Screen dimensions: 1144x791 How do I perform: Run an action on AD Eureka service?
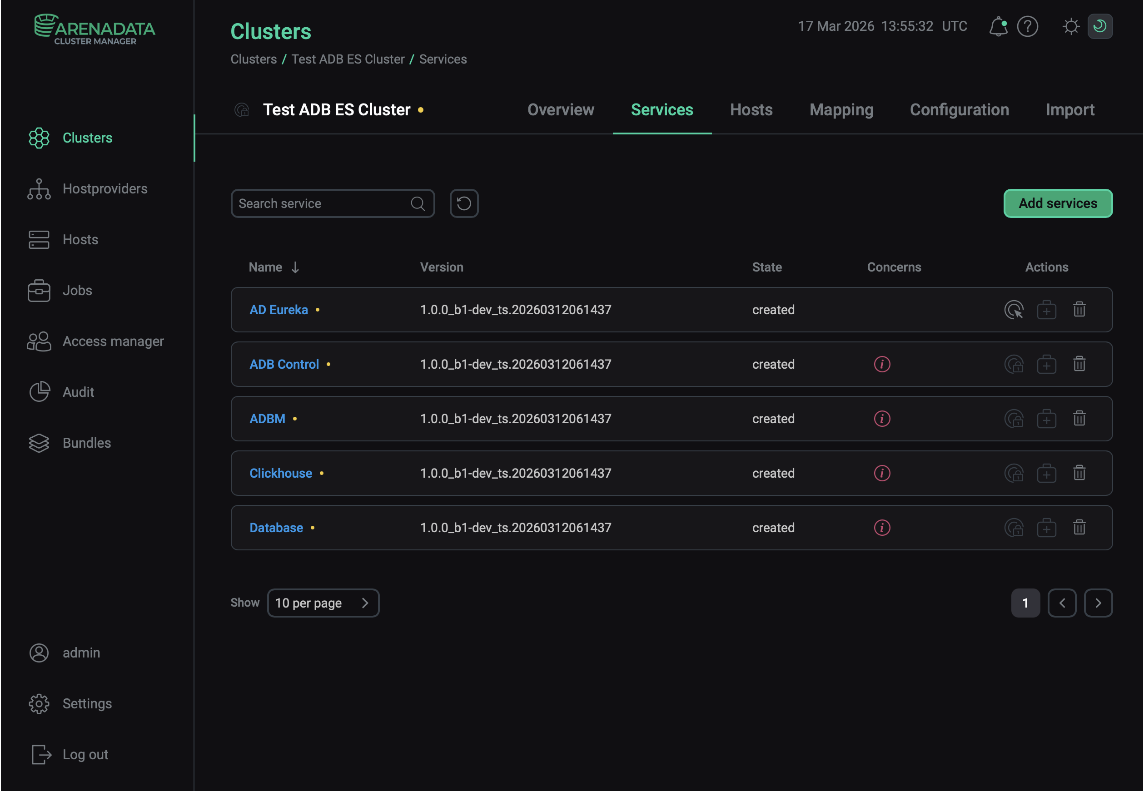[1014, 309]
